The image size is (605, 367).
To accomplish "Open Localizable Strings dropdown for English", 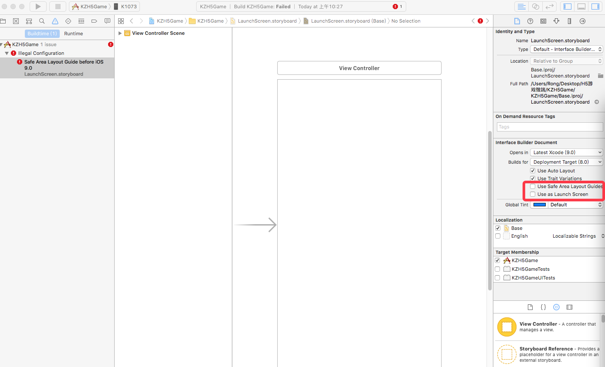I will (x=578, y=236).
